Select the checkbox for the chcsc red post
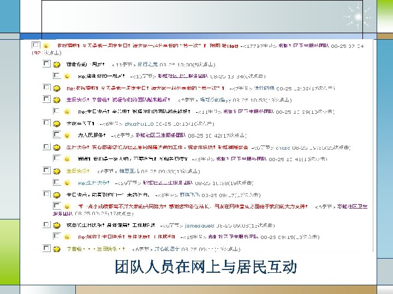The height and width of the screenshot is (294, 393). coord(46,146)
